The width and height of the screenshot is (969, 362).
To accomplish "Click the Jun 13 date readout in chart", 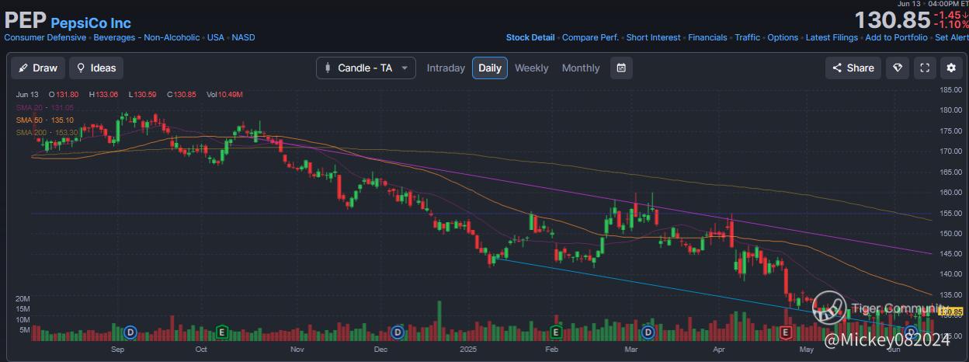I will pos(27,94).
